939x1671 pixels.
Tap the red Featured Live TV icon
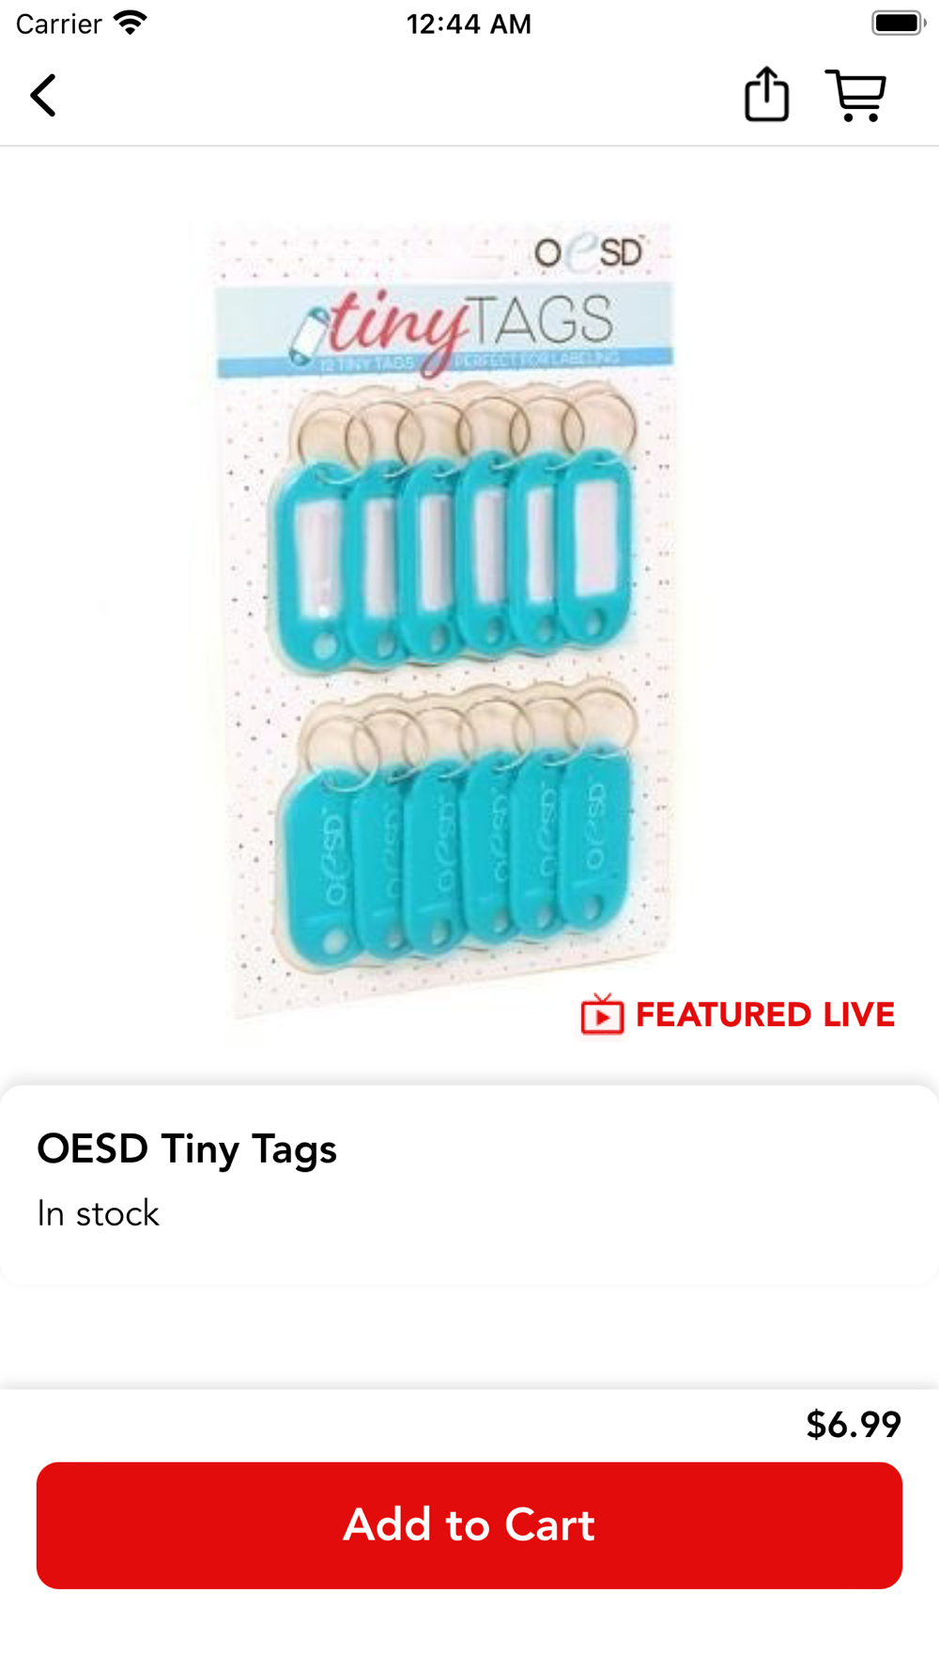pos(602,1015)
